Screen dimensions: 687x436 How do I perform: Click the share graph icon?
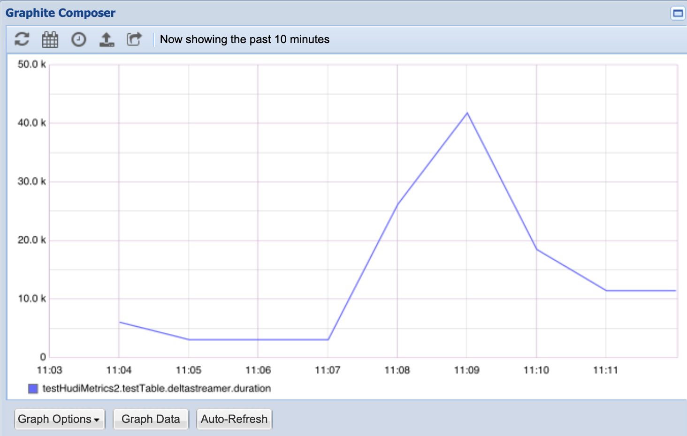tap(134, 39)
